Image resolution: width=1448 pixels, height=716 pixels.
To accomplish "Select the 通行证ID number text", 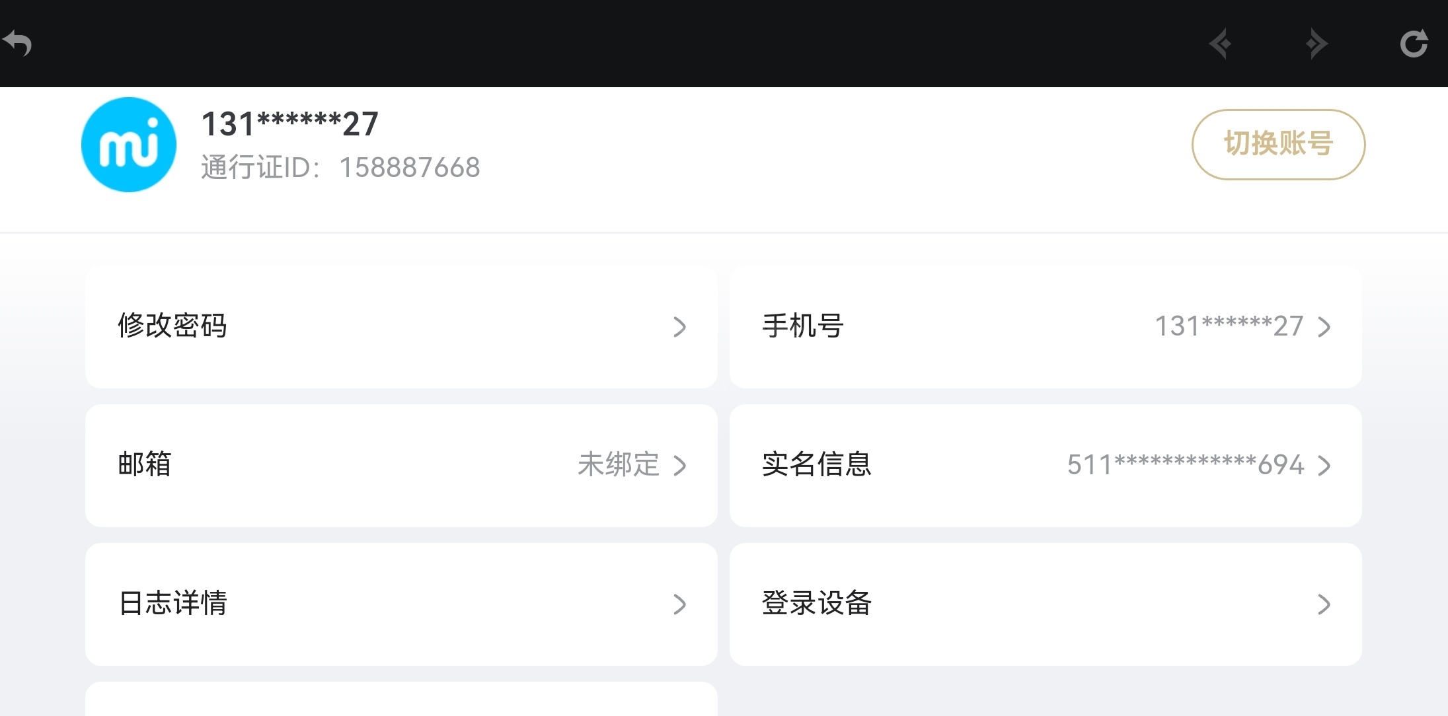I will click(x=410, y=168).
